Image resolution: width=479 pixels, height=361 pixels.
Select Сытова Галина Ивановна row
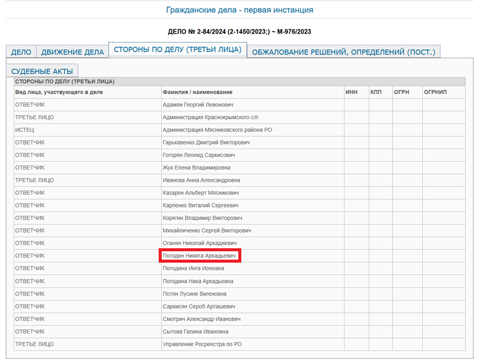coord(195,332)
